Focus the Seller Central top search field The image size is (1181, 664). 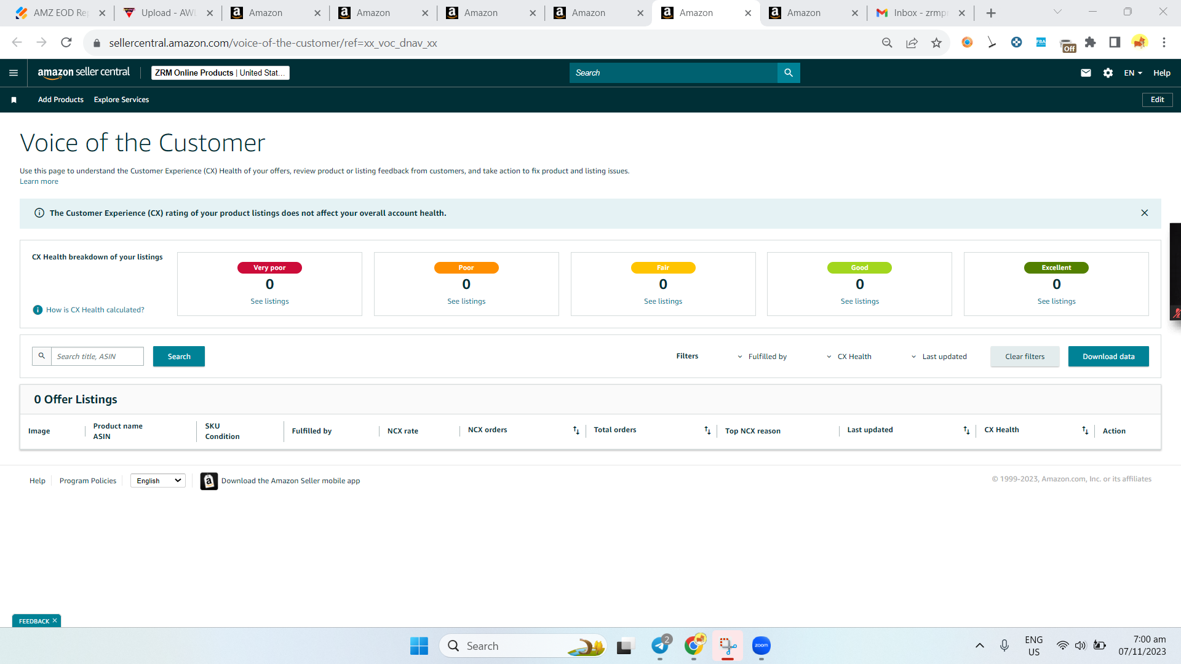[674, 73]
